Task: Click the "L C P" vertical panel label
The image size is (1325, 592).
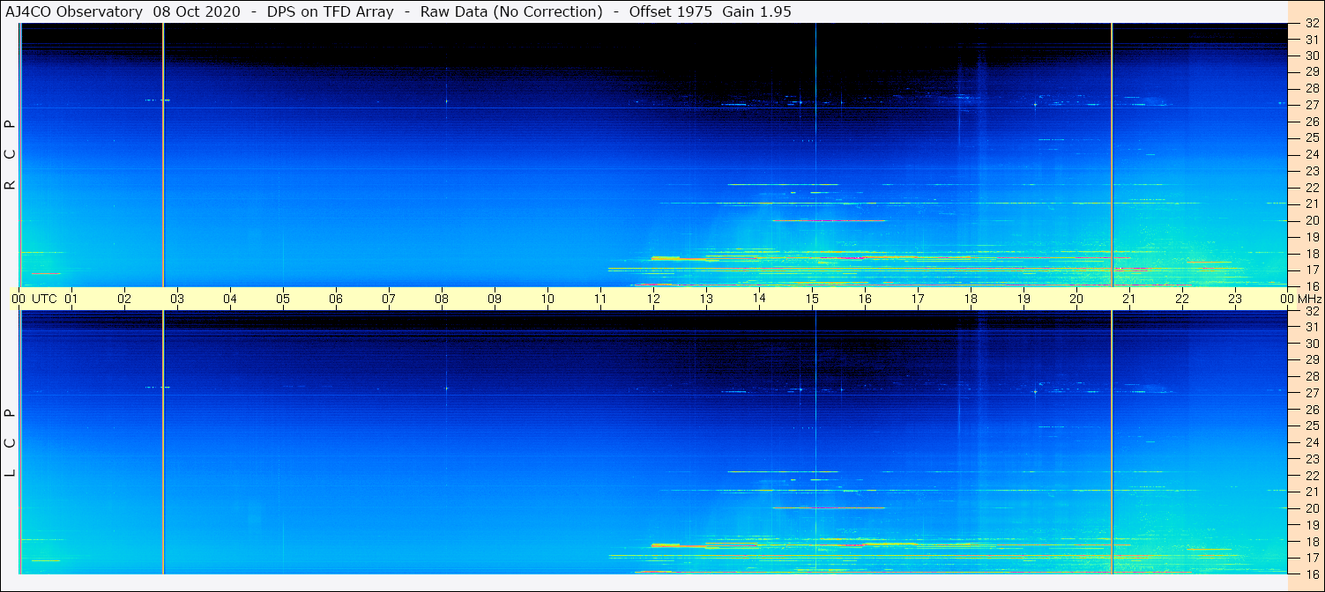Action: [x=10, y=442]
